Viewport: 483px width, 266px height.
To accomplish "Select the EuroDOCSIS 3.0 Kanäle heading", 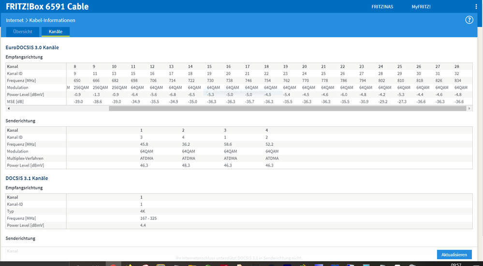I will click(x=32, y=48).
